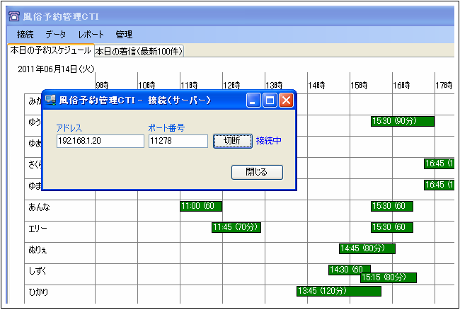Open the 管理 menu
The height and width of the screenshot is (310, 460).
(x=124, y=34)
